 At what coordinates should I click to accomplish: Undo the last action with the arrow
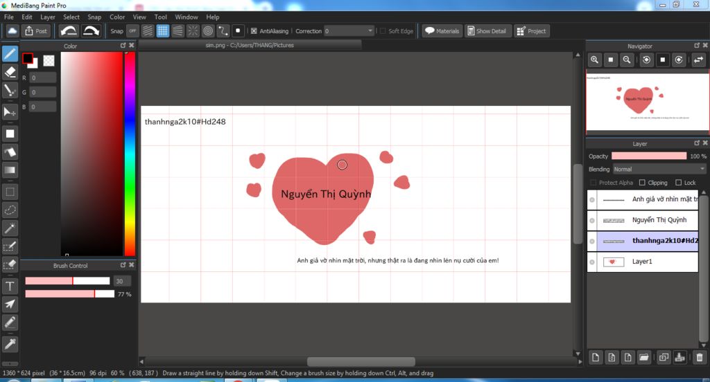pos(69,30)
